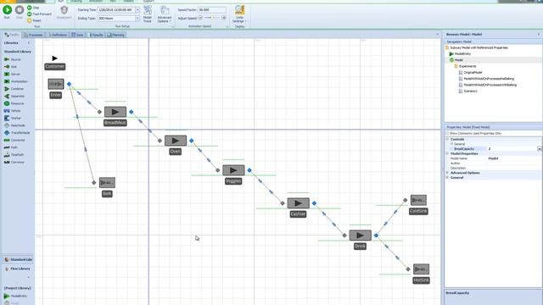Switch to the Definitions tab
543x305 pixels.
pyautogui.click(x=58, y=35)
